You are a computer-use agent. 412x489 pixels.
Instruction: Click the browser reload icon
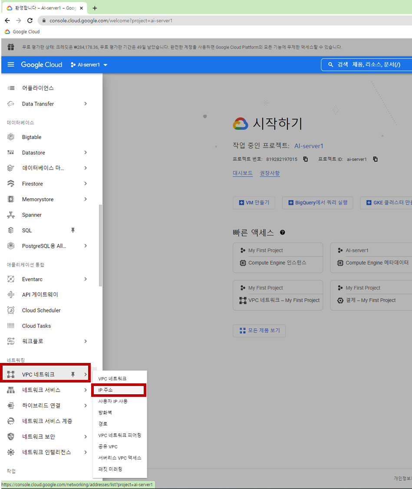(x=30, y=20)
